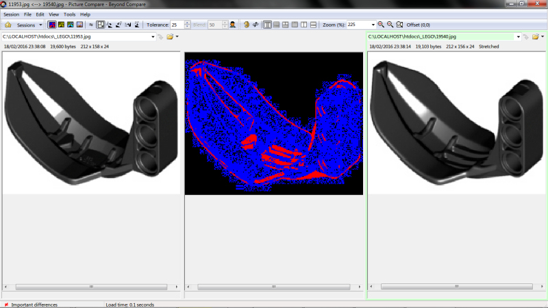
Task: Click the Home icon in the toolbar
Action: click(8, 25)
